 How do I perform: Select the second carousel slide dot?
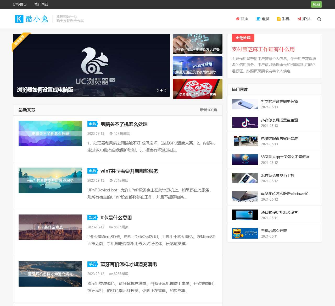161,90
